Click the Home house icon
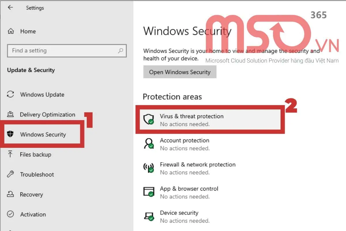 pos(10,31)
